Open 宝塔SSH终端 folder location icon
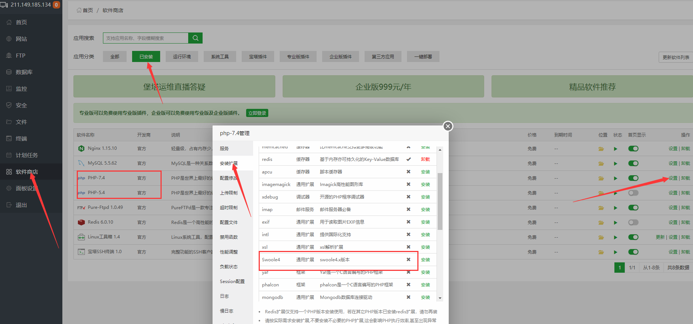Image resolution: width=693 pixels, height=324 pixels. click(x=601, y=252)
